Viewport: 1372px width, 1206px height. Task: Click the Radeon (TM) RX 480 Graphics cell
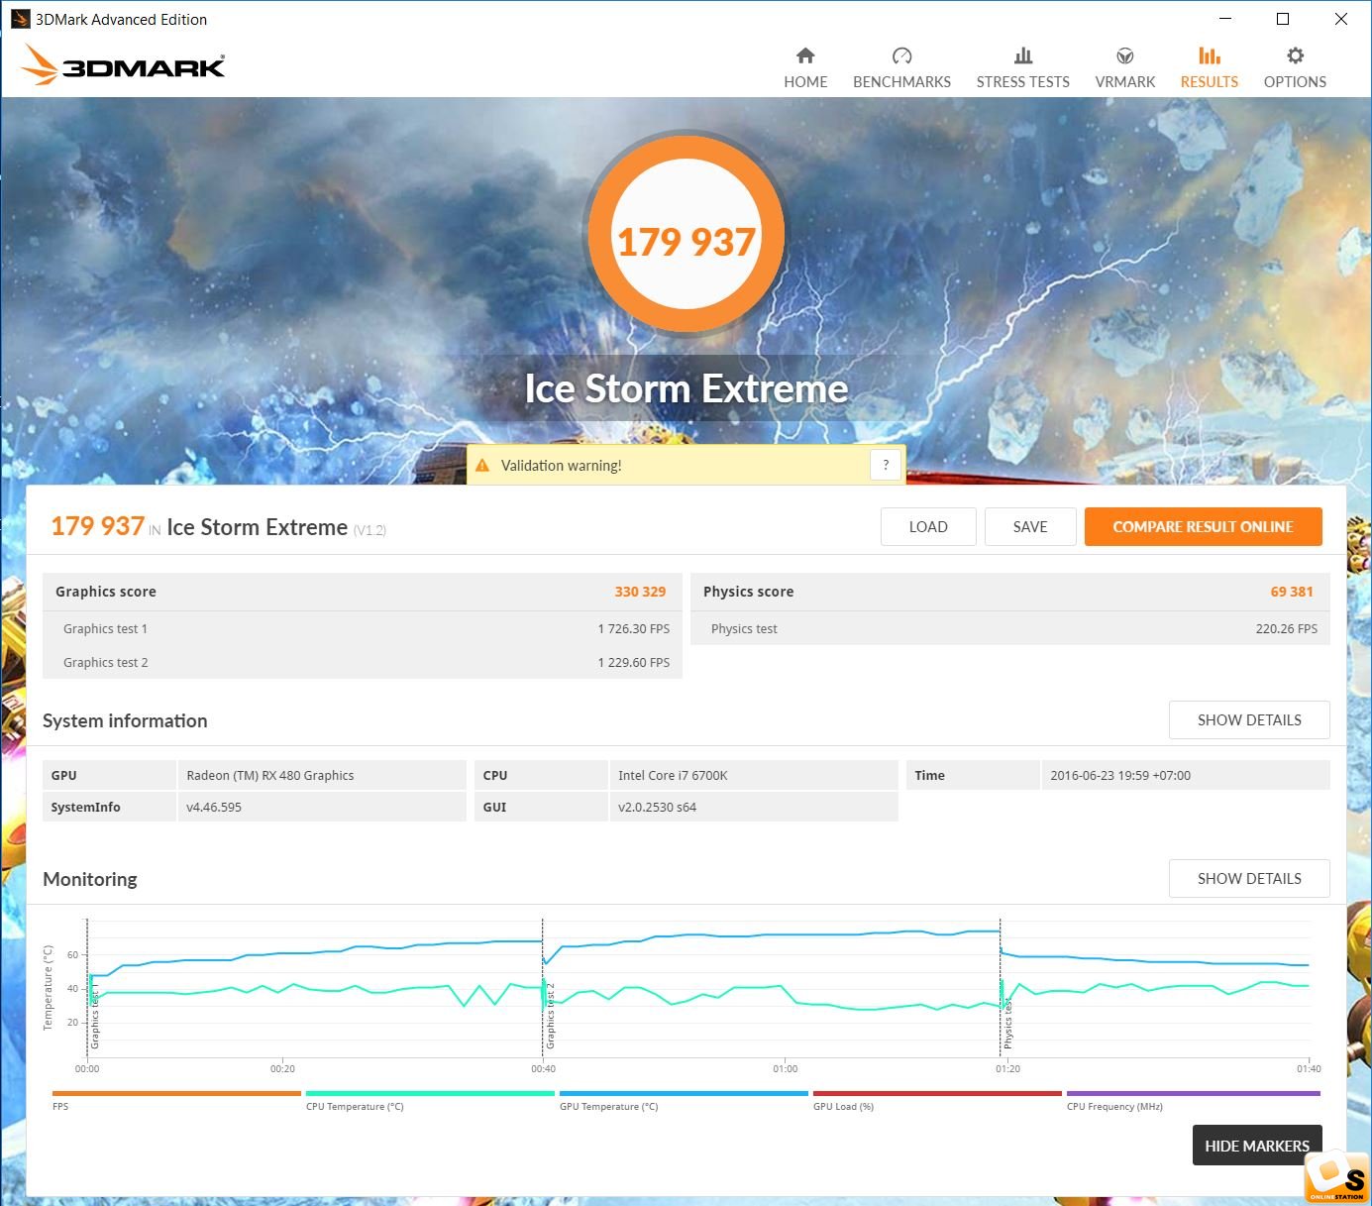coord(322,776)
